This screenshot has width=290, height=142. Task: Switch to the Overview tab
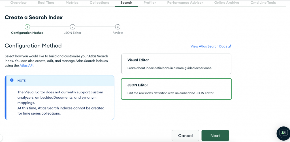pos(18,3)
